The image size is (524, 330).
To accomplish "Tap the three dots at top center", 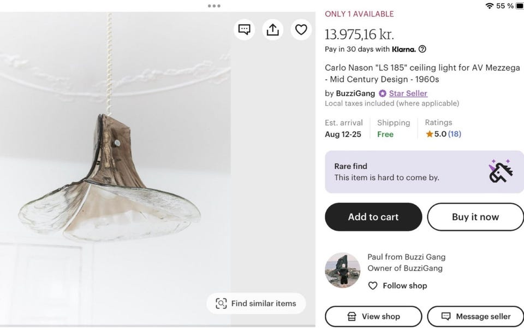I will 214,6.
